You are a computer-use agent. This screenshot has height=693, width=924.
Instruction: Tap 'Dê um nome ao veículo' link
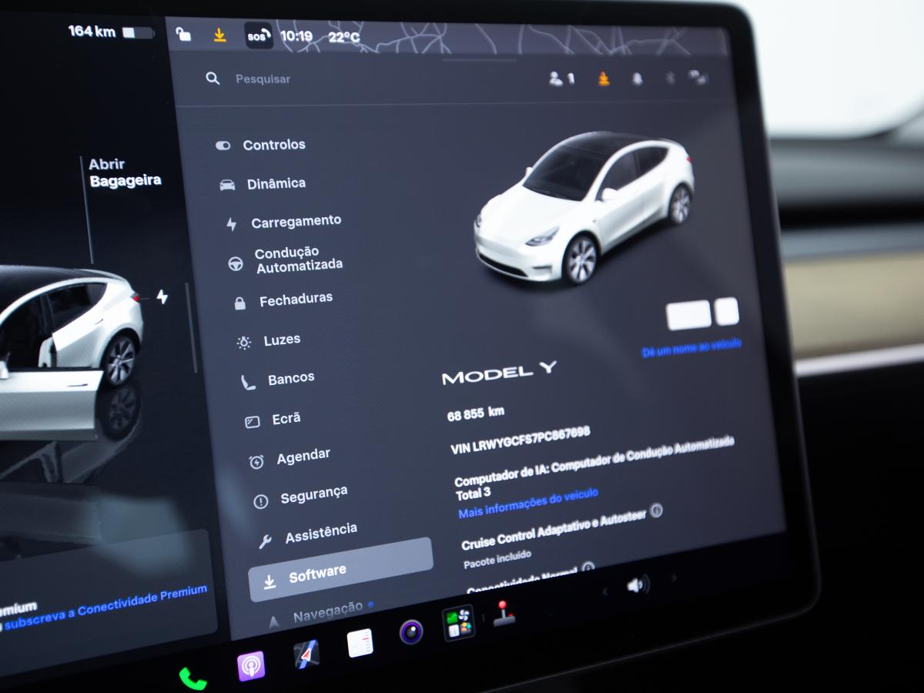(x=691, y=347)
